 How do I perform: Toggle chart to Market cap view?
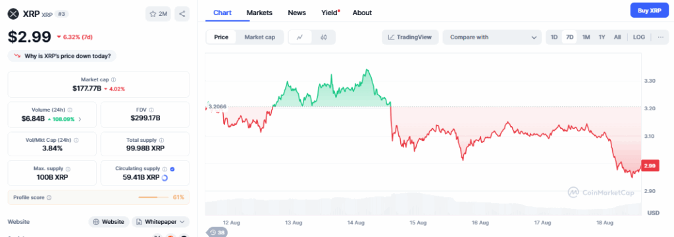pyautogui.click(x=259, y=37)
